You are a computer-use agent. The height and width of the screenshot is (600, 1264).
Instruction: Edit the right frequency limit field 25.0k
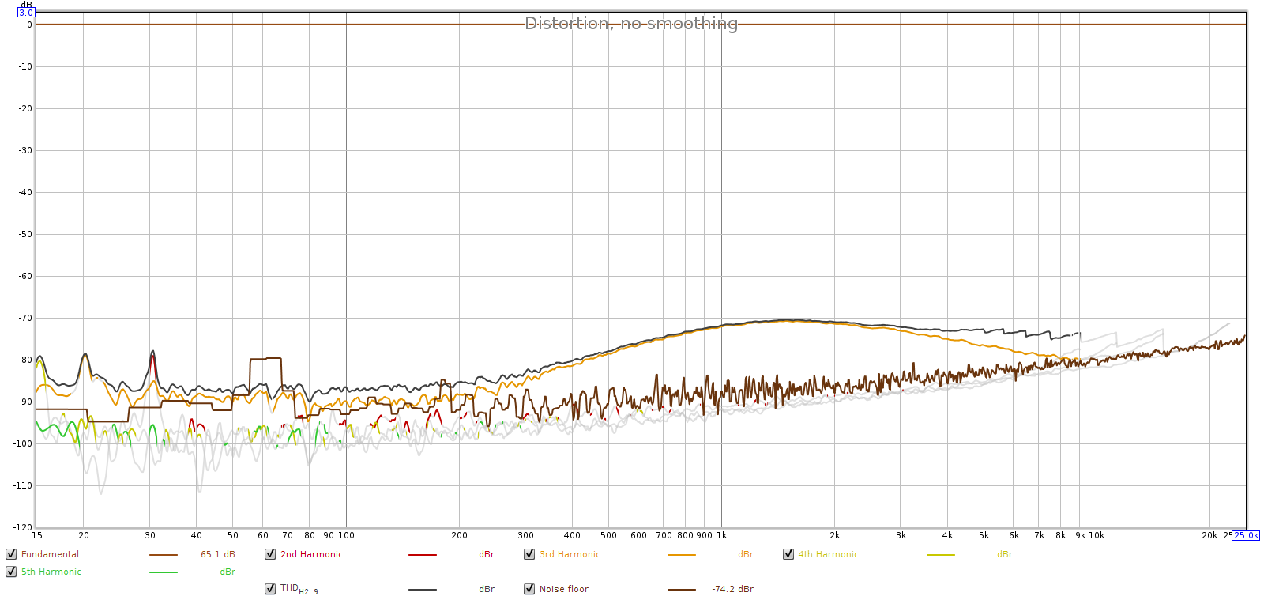[x=1246, y=535]
